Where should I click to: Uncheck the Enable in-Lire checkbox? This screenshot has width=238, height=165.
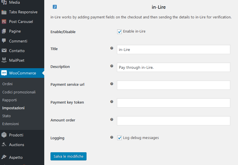pos(119,31)
